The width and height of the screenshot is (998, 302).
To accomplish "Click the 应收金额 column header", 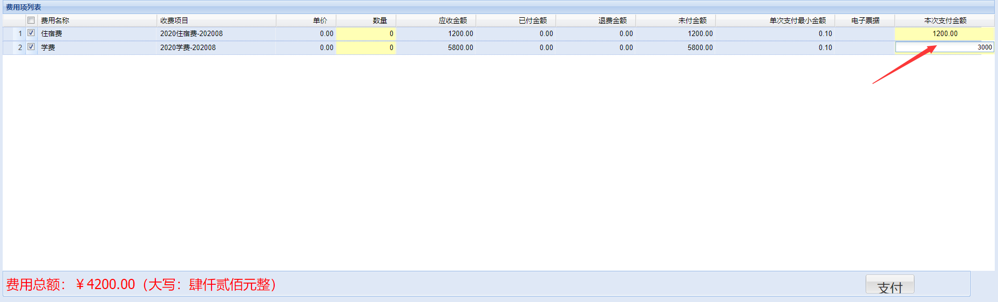I will [452, 20].
